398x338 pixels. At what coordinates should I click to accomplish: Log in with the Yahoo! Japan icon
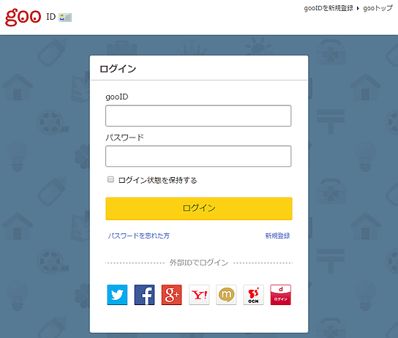(199, 295)
